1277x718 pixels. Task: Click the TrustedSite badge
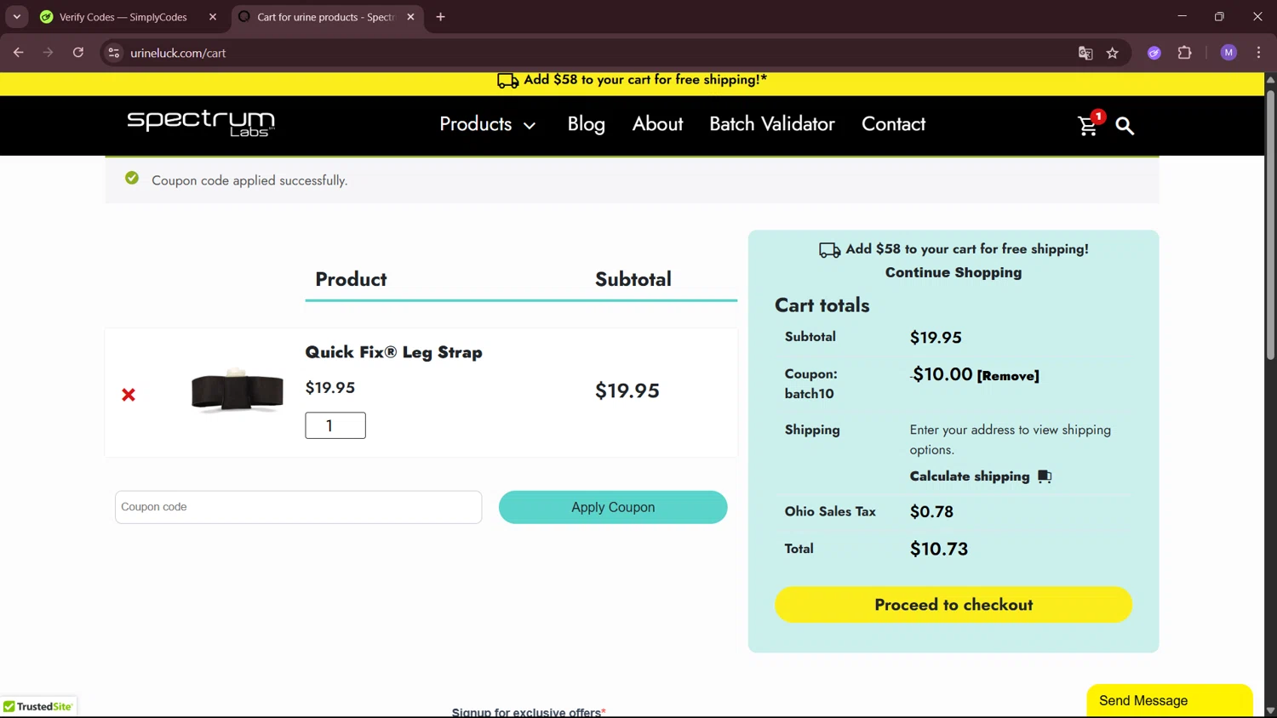pyautogui.click(x=38, y=707)
